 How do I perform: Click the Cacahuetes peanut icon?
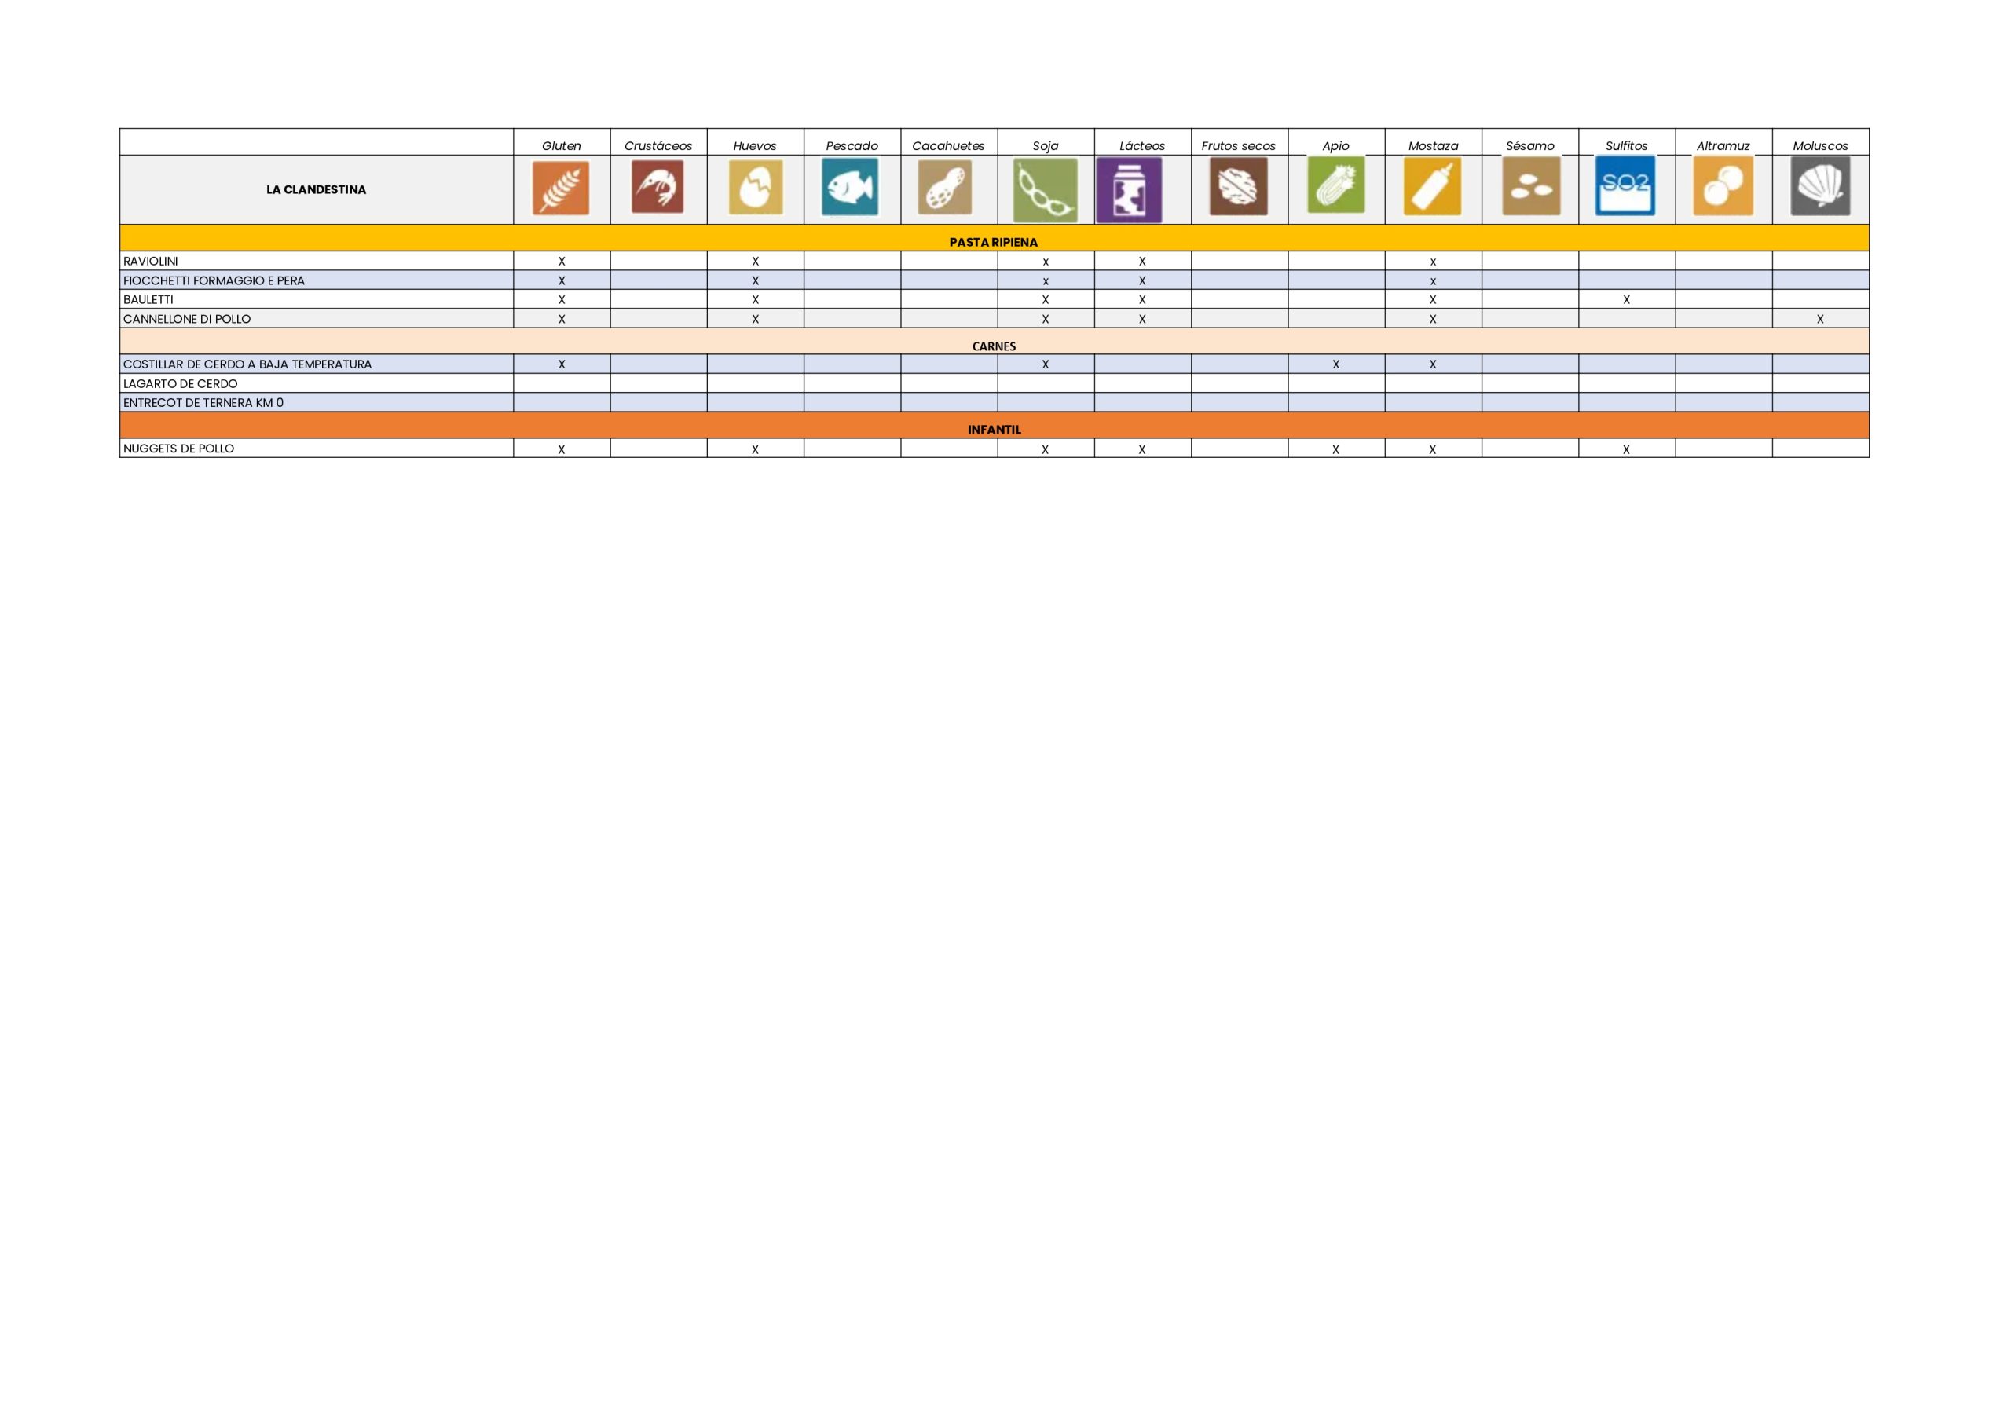(945, 188)
